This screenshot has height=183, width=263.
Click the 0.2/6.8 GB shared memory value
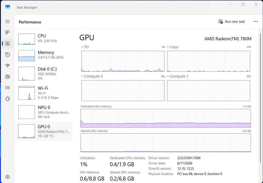tap(122, 179)
